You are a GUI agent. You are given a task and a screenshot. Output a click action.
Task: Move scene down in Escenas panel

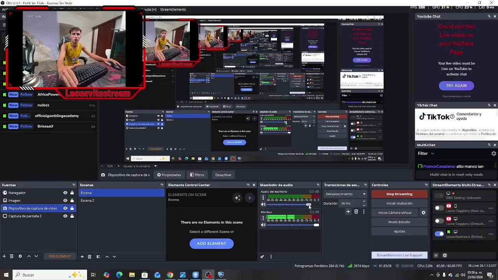pos(114,257)
